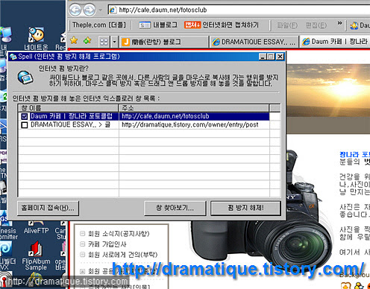
Task: Click the Quick Tabs grid icon
Action: click(x=104, y=42)
